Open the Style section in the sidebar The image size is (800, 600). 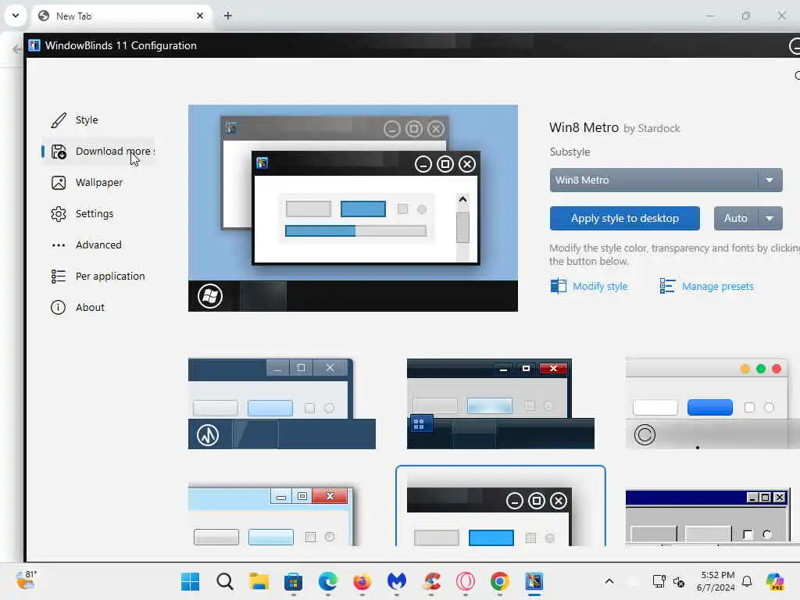pos(87,120)
